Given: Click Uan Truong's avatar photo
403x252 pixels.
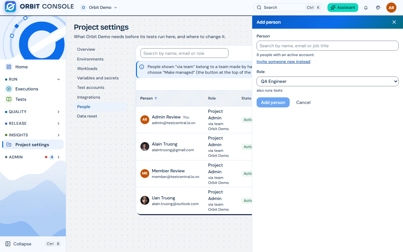Looking at the screenshot, I should tap(145, 200).
